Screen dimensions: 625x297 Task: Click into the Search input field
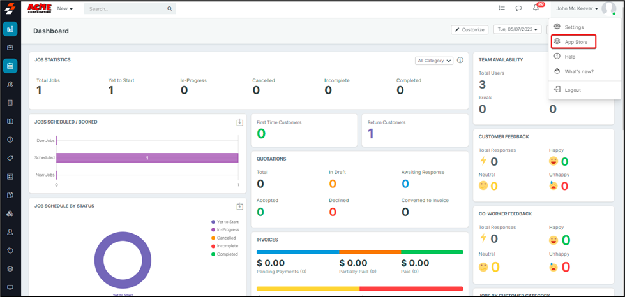click(x=126, y=9)
